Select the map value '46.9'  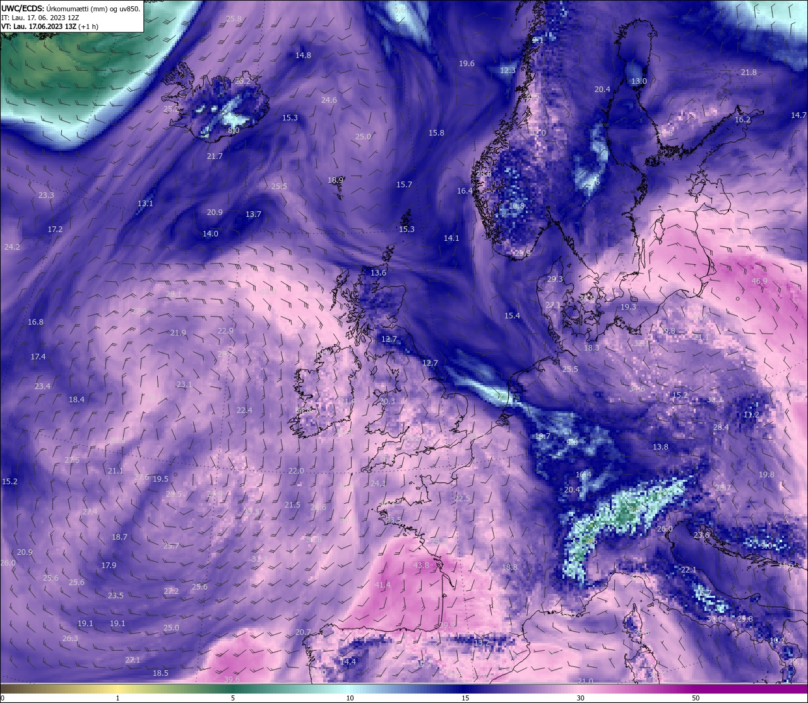[759, 281]
